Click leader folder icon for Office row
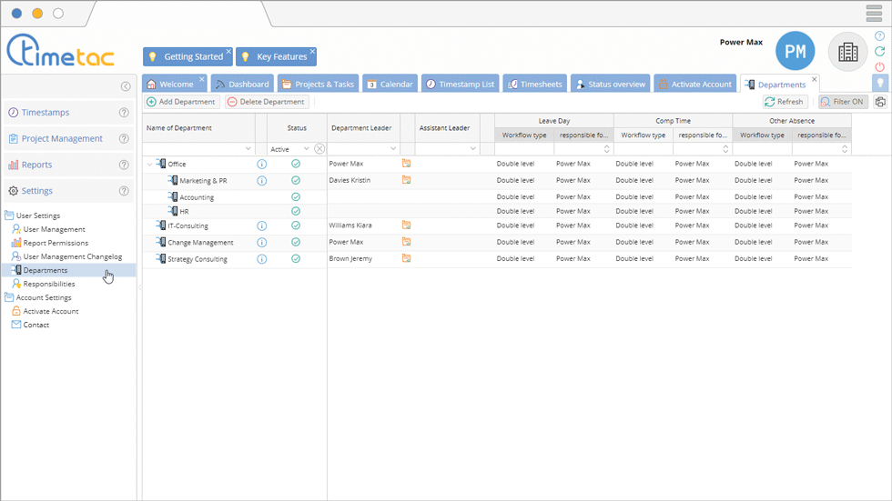The height and width of the screenshot is (501, 892). (x=406, y=164)
